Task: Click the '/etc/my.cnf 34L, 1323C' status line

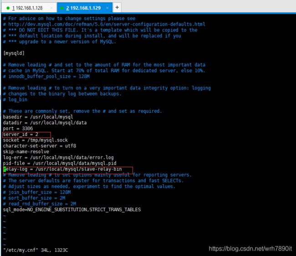Action: coord(36,250)
